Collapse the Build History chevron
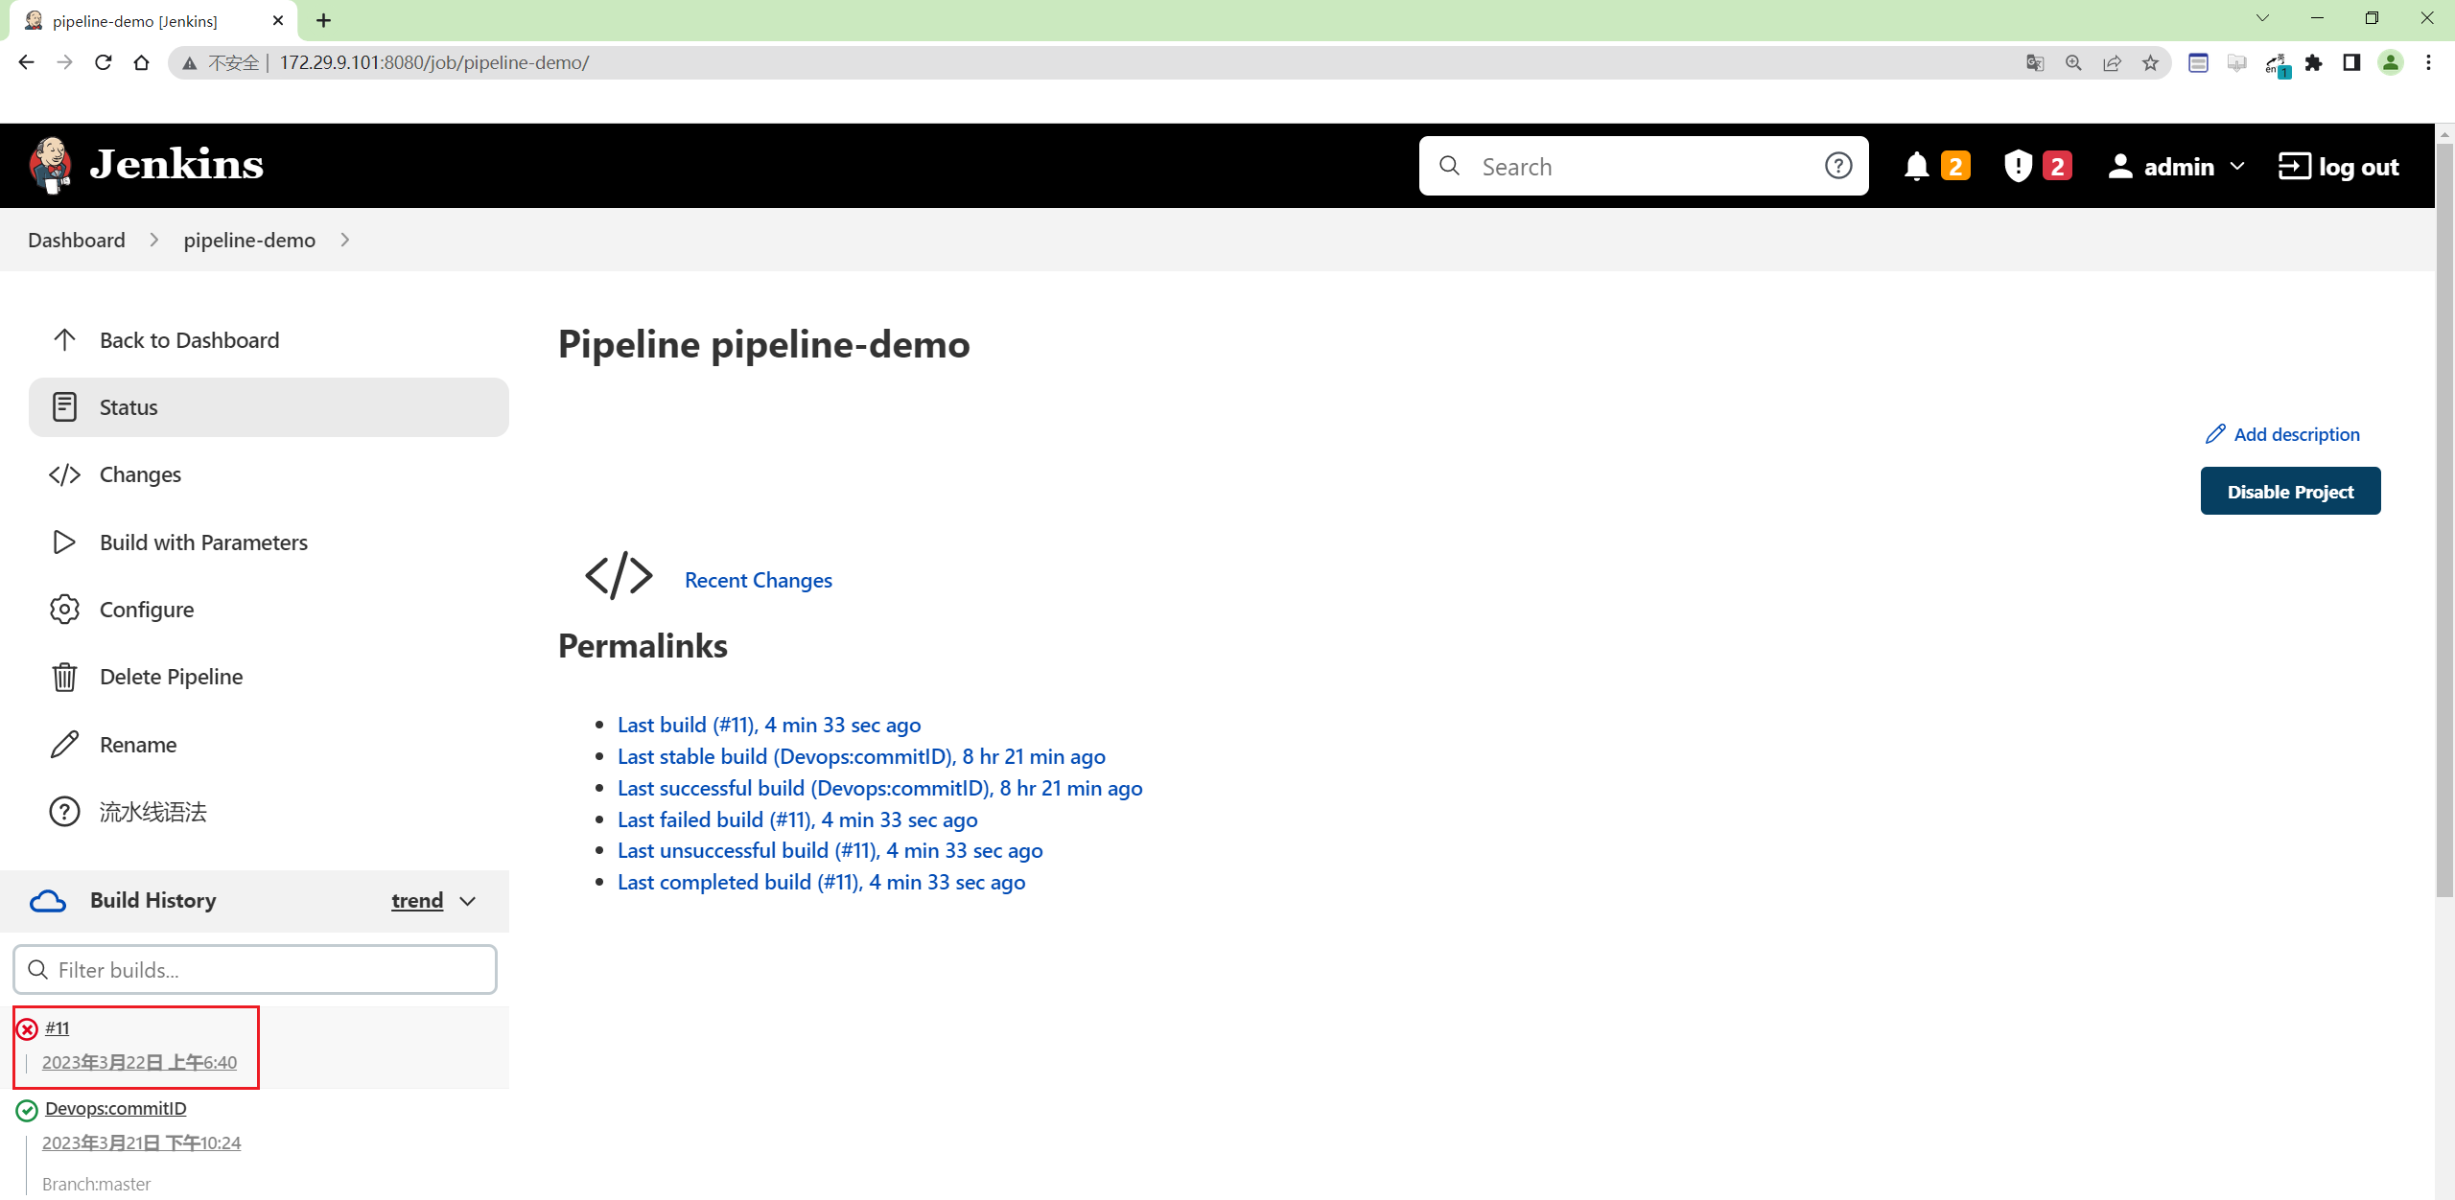 click(468, 901)
